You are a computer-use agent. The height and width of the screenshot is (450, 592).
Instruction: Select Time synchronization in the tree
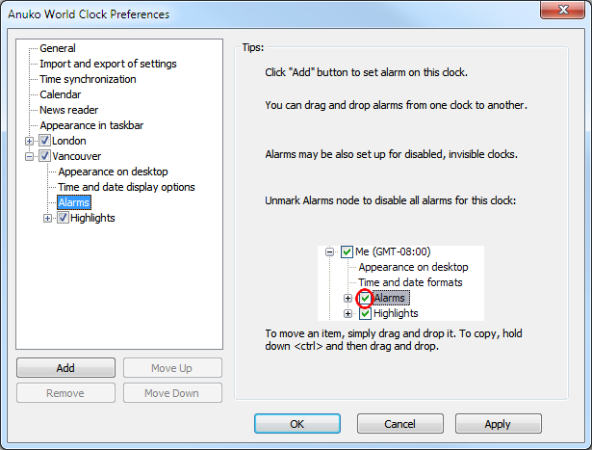(88, 79)
